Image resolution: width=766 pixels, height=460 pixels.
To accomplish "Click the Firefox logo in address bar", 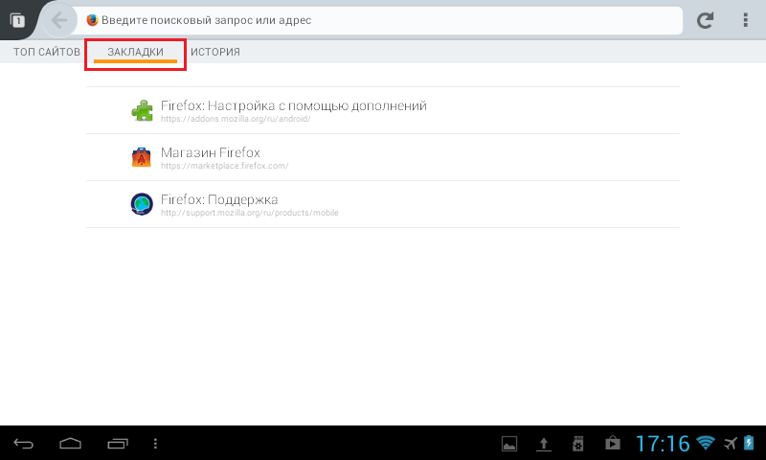I will 92,20.
